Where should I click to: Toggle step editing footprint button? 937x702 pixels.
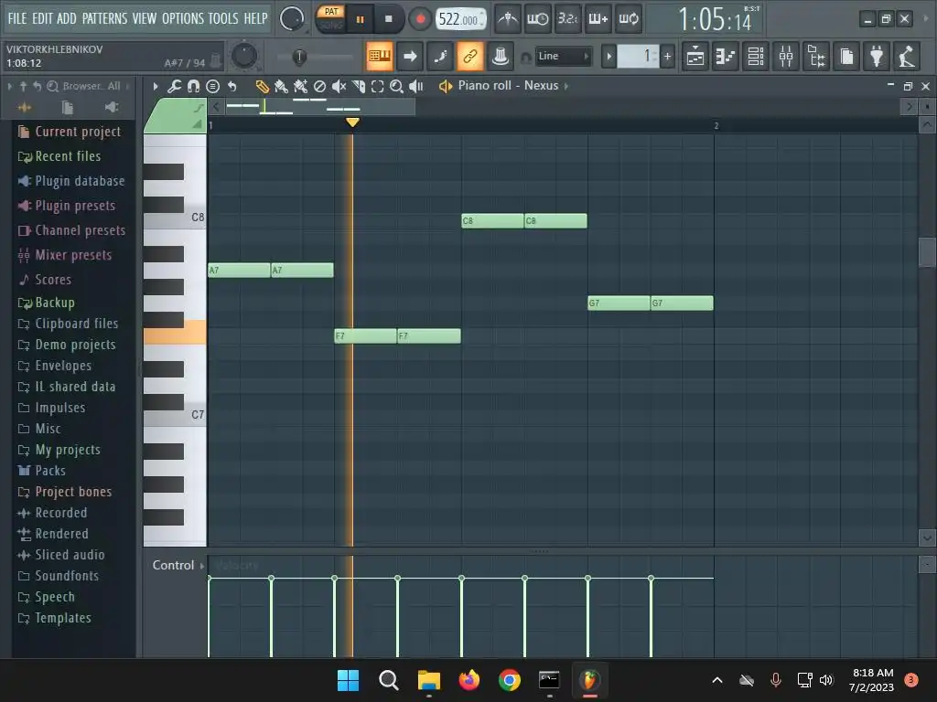[x=440, y=56]
